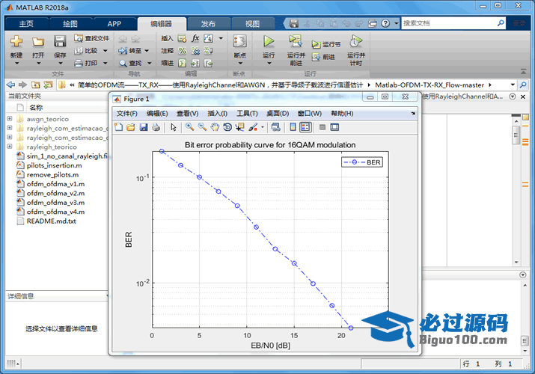The height and width of the screenshot is (374, 535).
Task: Open the Figure Insert menu (插入)
Action: point(217,114)
